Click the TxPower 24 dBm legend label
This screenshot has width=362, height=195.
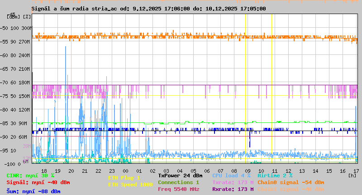(x=180, y=175)
